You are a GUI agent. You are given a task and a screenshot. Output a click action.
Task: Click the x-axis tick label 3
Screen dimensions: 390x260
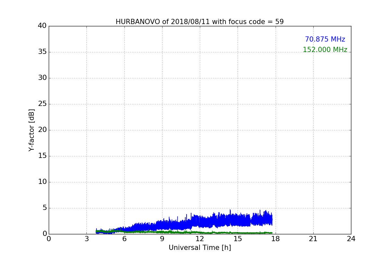pos(86,239)
